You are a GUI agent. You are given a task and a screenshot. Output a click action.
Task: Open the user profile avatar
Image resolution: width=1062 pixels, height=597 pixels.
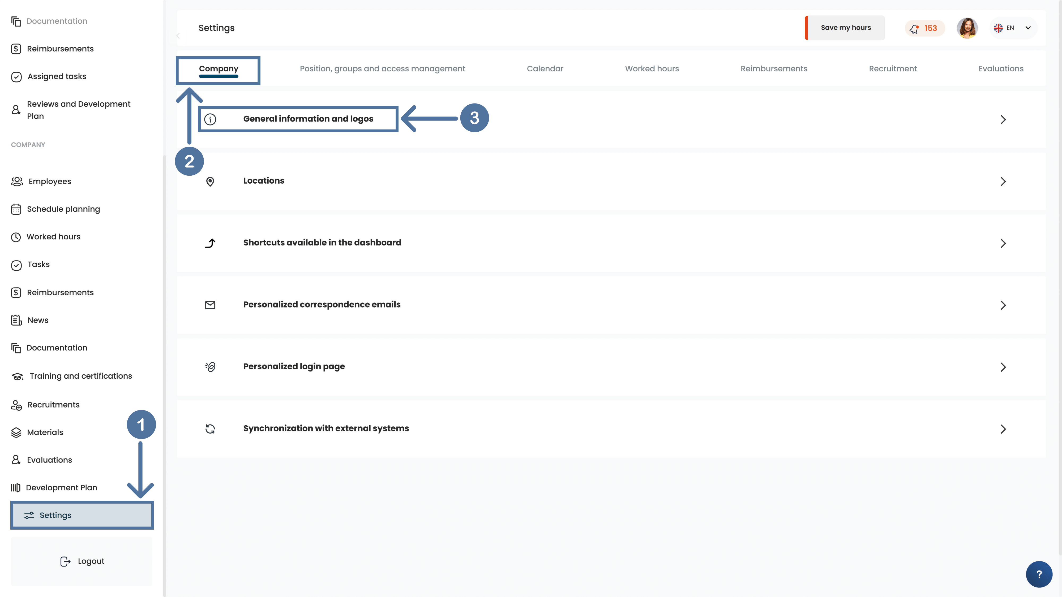[967, 28]
